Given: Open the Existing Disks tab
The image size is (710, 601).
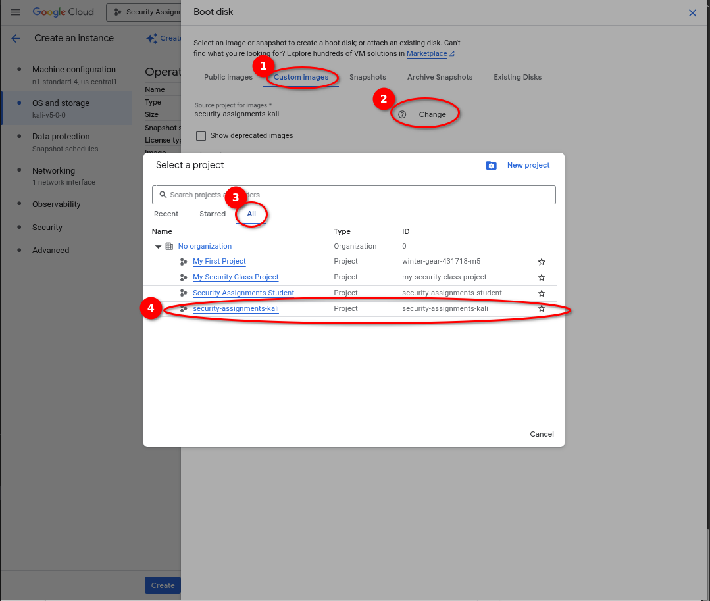Looking at the screenshot, I should point(518,78).
